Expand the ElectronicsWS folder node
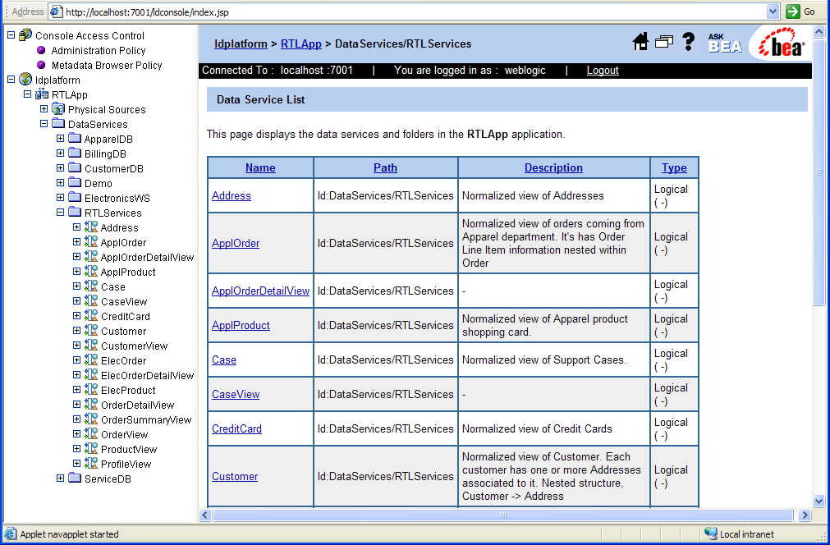830x545 pixels. [61, 197]
